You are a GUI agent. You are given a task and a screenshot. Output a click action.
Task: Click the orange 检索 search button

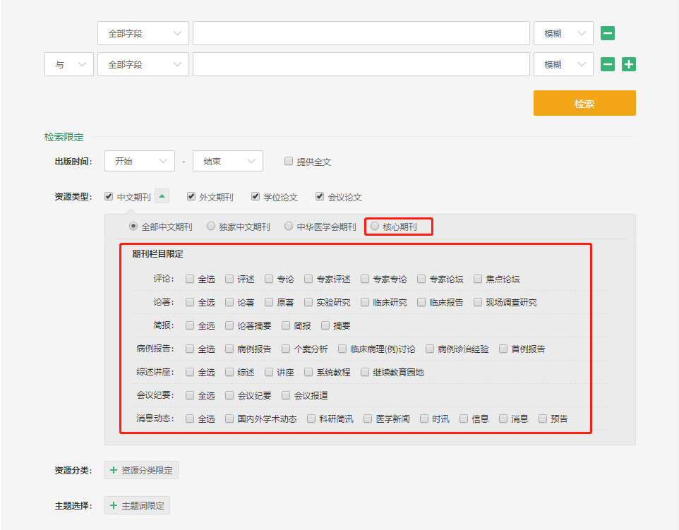click(x=584, y=103)
